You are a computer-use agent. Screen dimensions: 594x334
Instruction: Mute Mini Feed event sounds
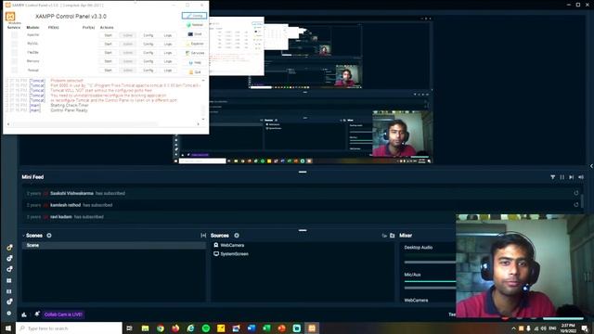(581, 177)
